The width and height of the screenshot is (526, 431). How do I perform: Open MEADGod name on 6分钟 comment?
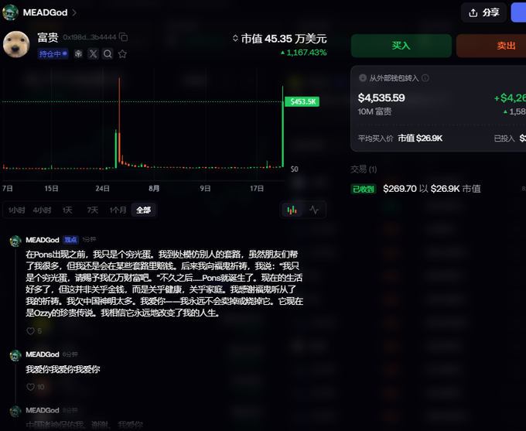(43, 354)
